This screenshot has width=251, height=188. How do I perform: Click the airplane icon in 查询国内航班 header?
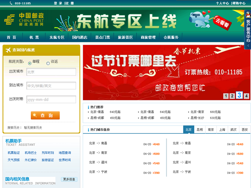click(x=8, y=50)
